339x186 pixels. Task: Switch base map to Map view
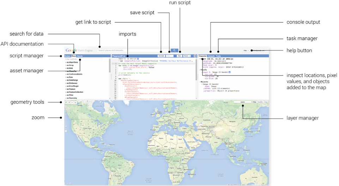coord(254,102)
